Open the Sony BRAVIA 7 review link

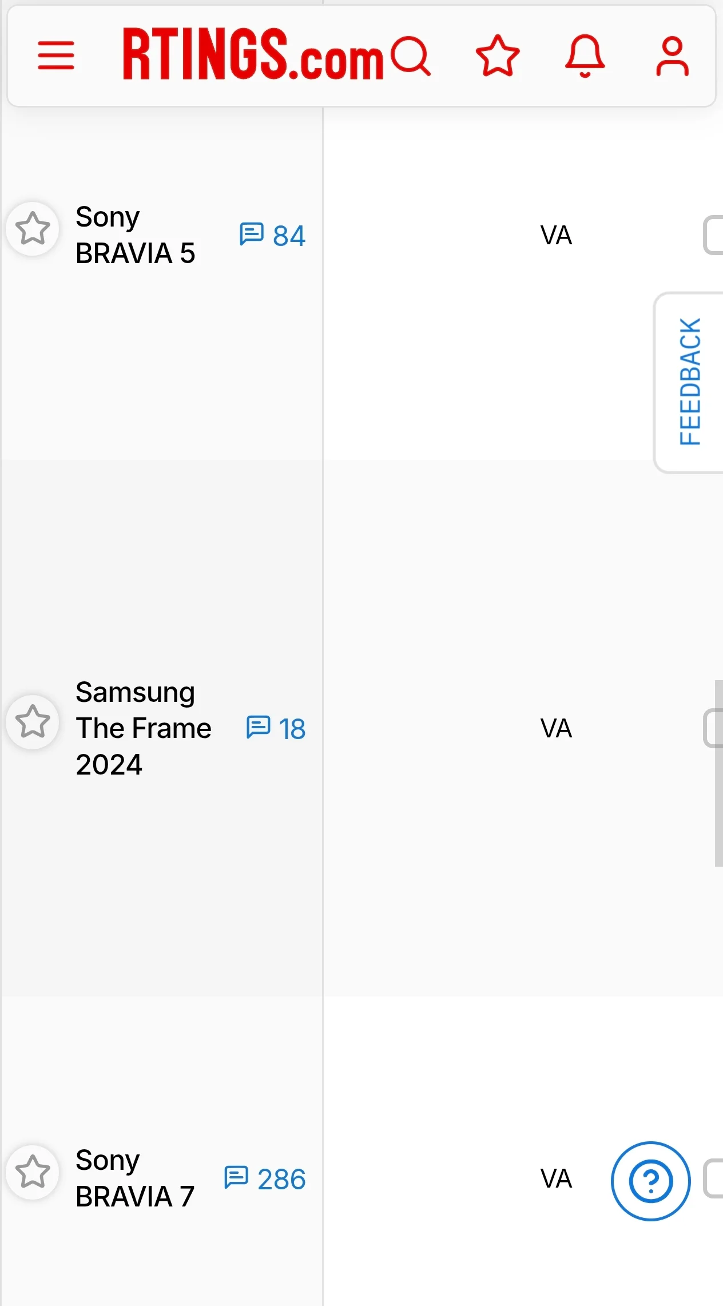pos(135,1178)
